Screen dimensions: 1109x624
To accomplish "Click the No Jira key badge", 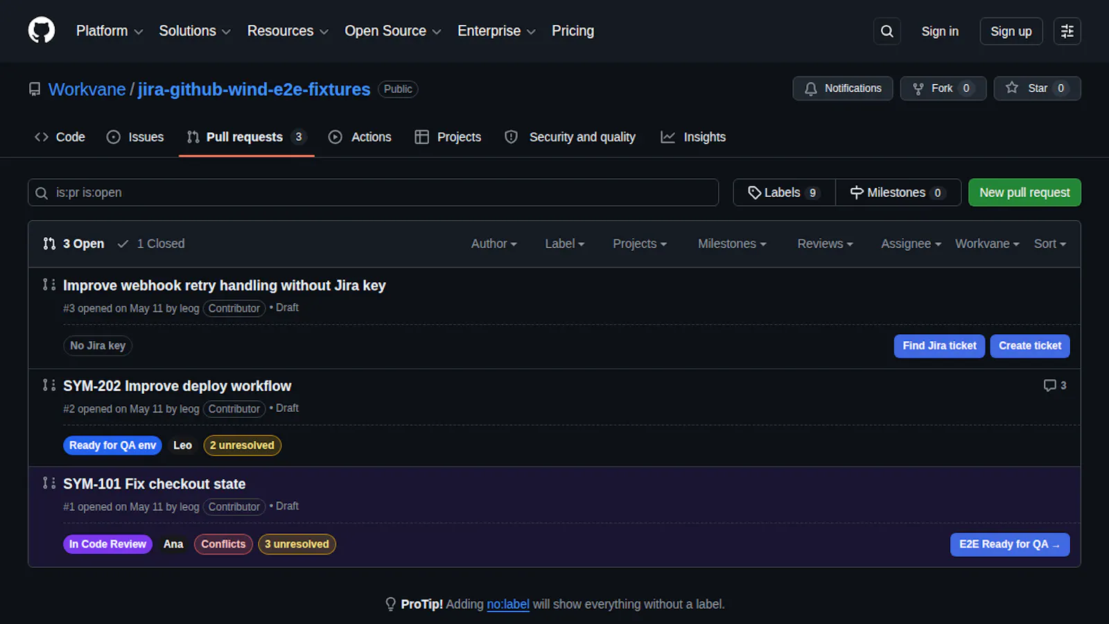I will click(x=98, y=346).
